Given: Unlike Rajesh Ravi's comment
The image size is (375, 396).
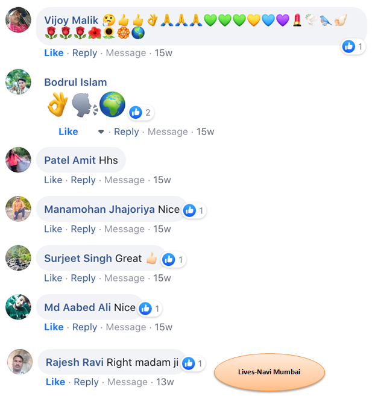Looking at the screenshot, I should (x=55, y=382).
